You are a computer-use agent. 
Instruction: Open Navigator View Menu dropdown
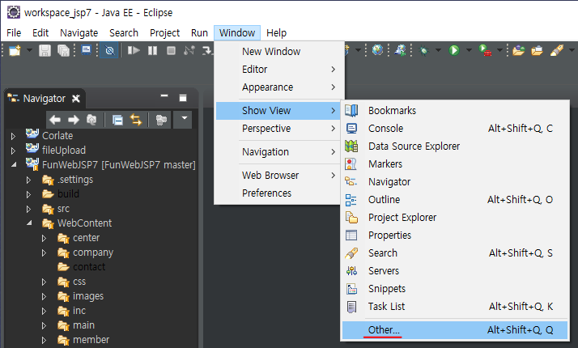[x=184, y=119]
